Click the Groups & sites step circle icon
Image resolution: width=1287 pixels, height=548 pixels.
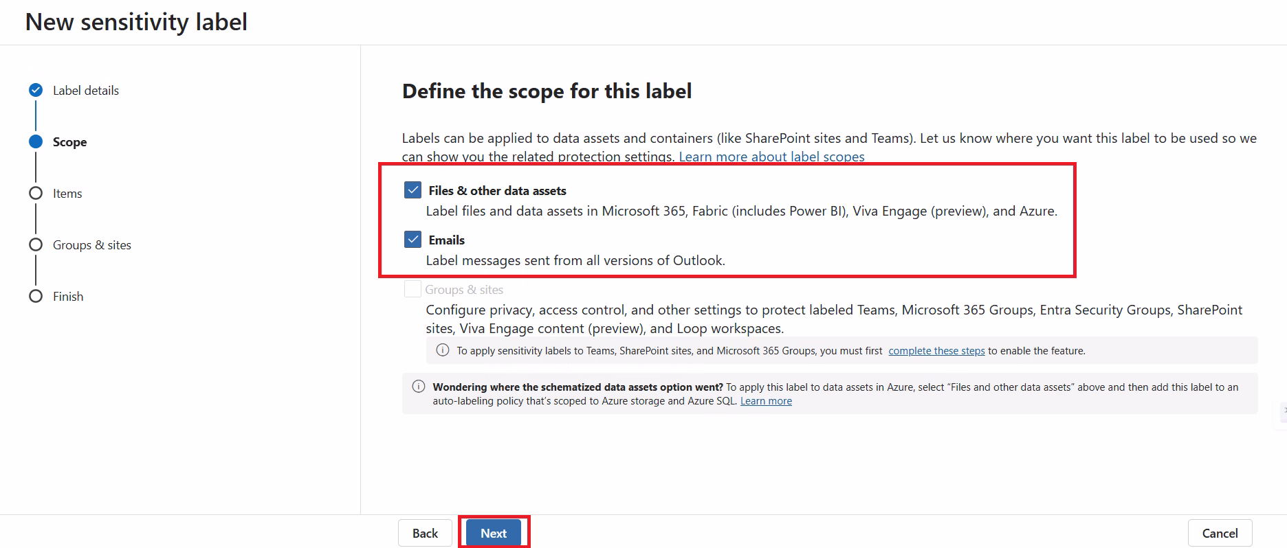point(36,244)
